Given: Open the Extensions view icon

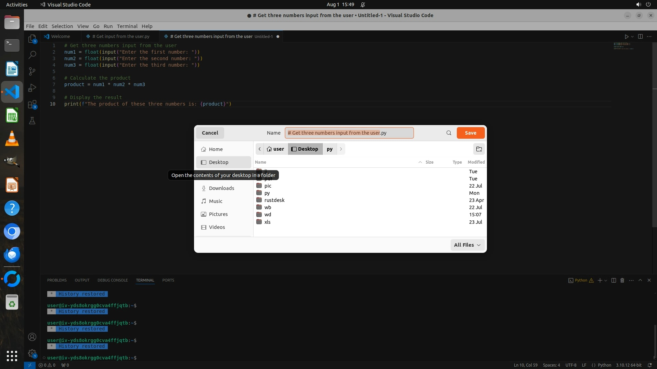Looking at the screenshot, I should click(x=32, y=104).
